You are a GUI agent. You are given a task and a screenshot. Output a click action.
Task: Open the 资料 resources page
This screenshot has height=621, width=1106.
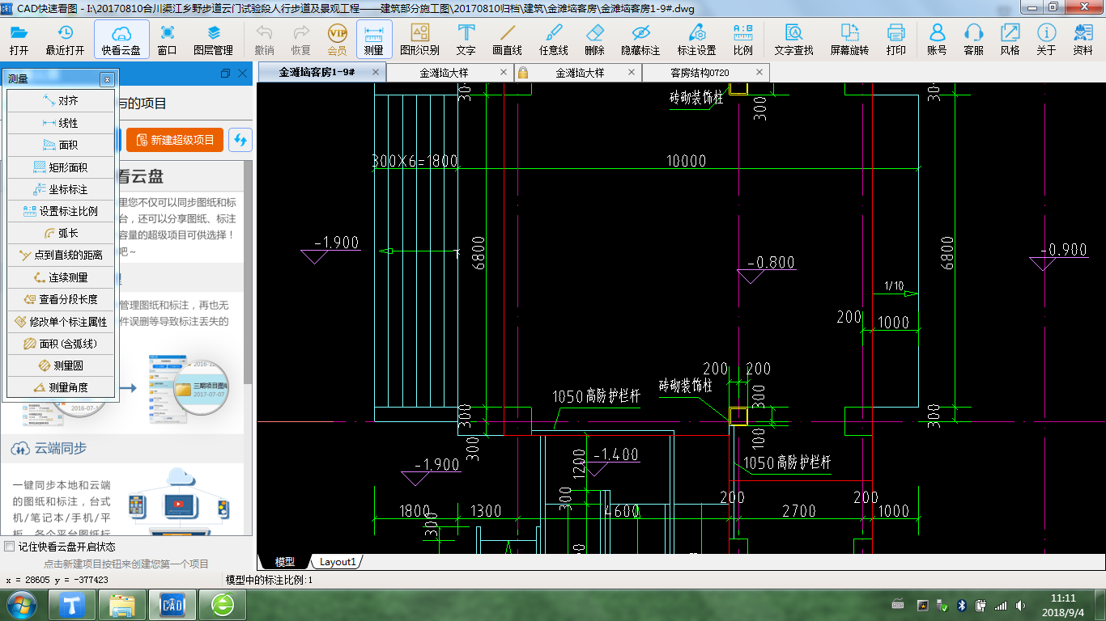click(x=1083, y=40)
